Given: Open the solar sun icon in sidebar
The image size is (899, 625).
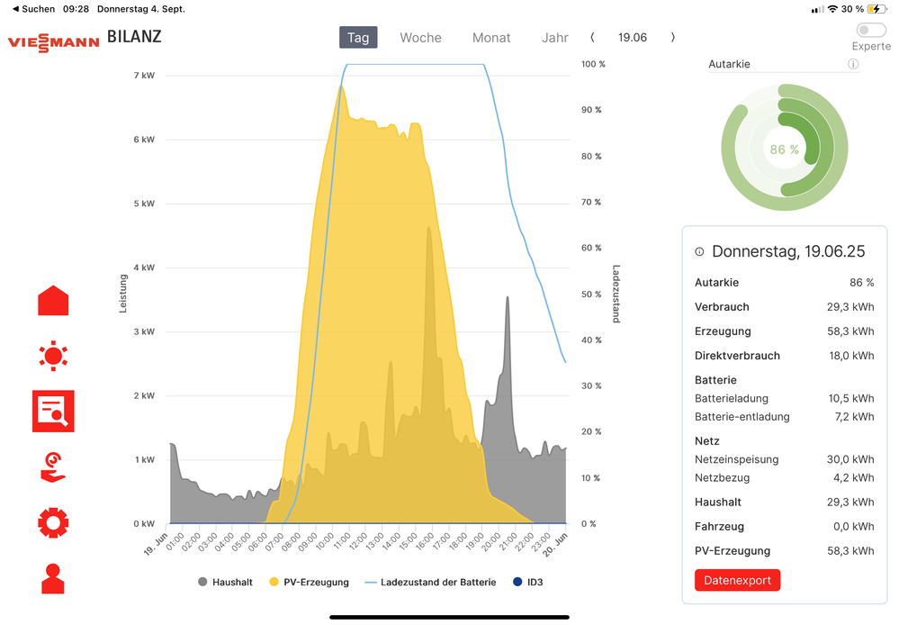Looking at the screenshot, I should (53, 356).
